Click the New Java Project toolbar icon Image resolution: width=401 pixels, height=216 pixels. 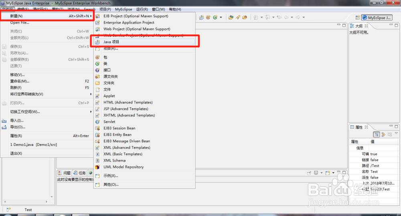[202, 17]
